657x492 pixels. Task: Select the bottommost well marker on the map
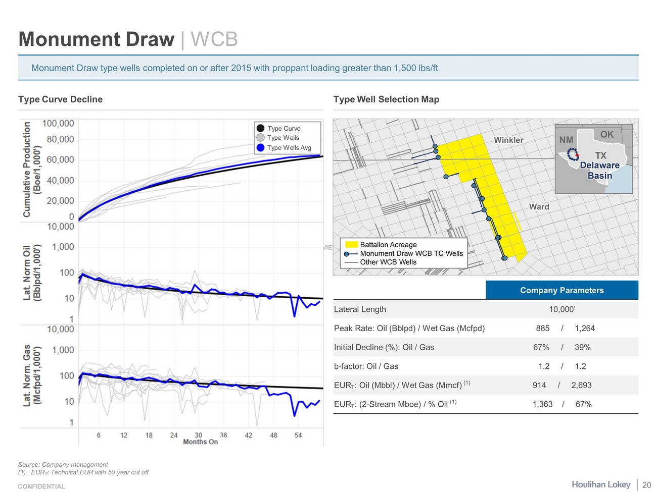[504, 258]
